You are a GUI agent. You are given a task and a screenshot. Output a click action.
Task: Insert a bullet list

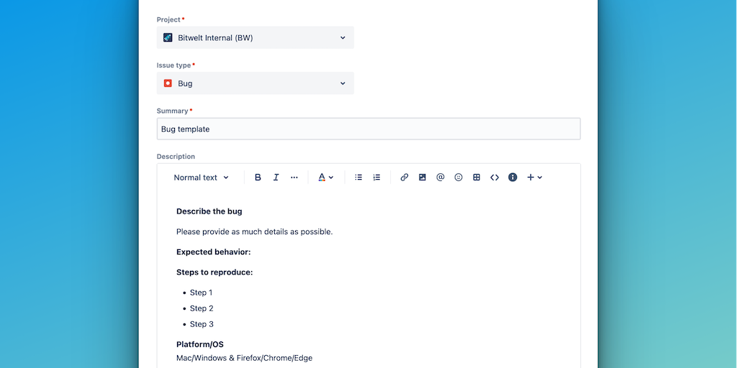[x=358, y=178]
